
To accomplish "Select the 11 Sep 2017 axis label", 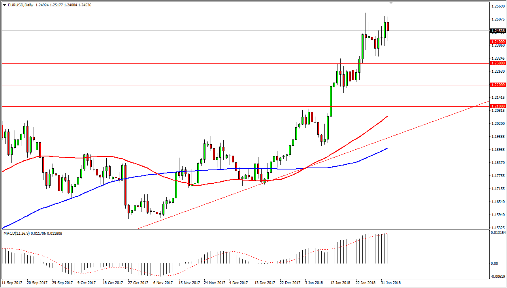I will pyautogui.click(x=12, y=283).
